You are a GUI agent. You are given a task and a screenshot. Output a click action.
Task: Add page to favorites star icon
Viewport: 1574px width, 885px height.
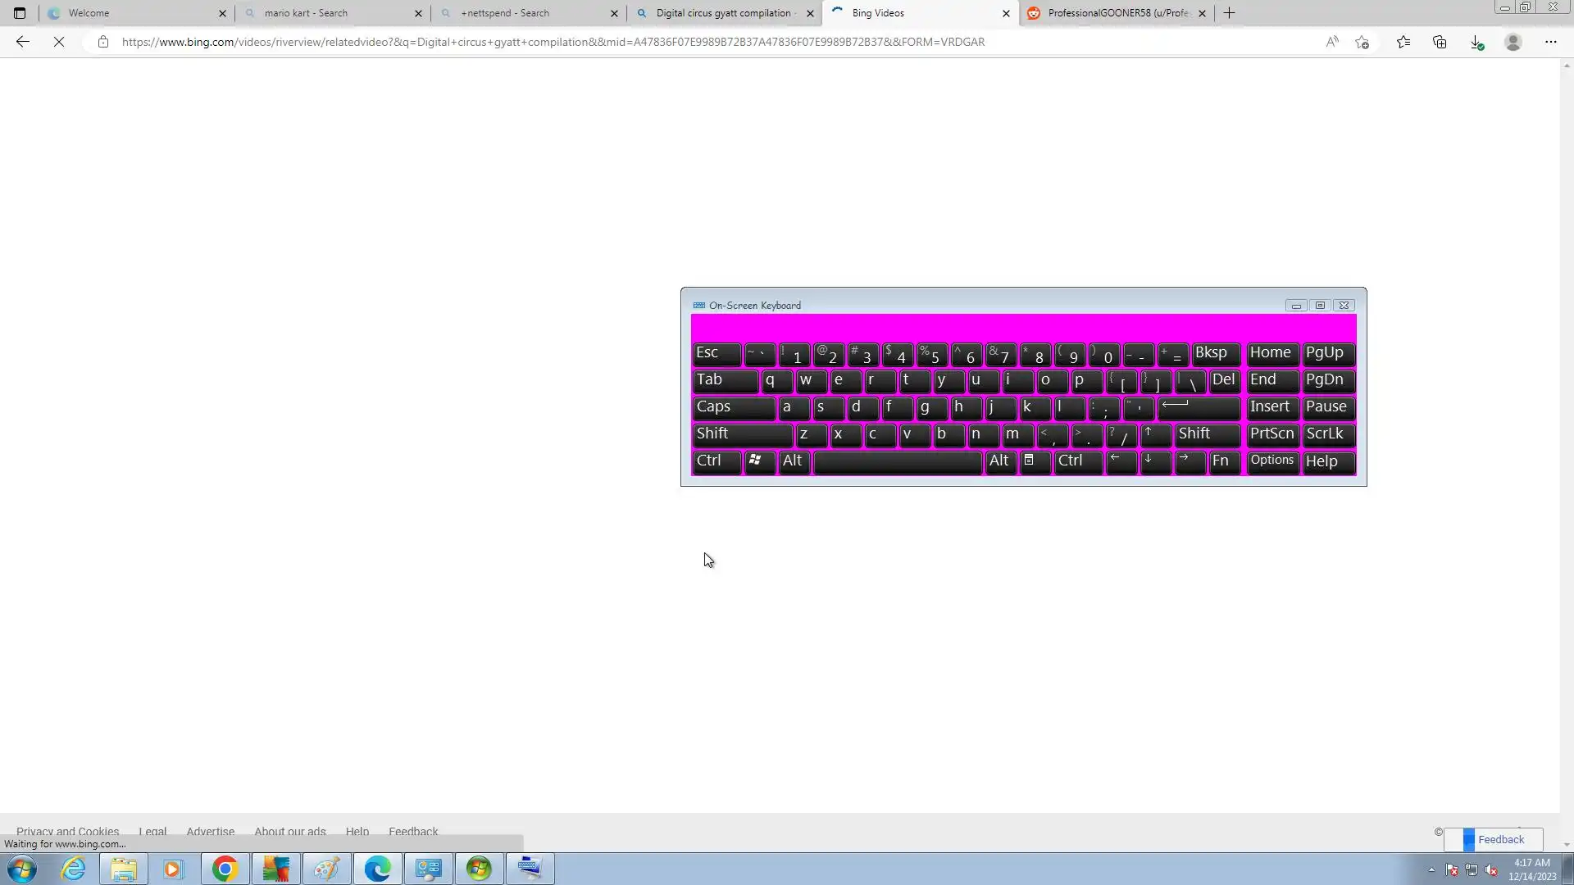1362,42
